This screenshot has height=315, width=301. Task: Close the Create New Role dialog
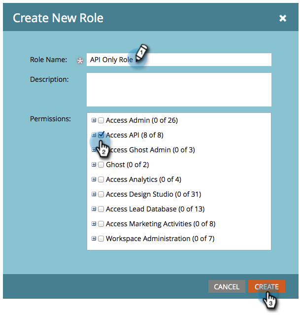283,18
